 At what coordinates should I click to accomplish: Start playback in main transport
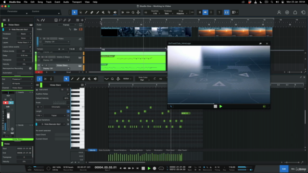click(149, 168)
